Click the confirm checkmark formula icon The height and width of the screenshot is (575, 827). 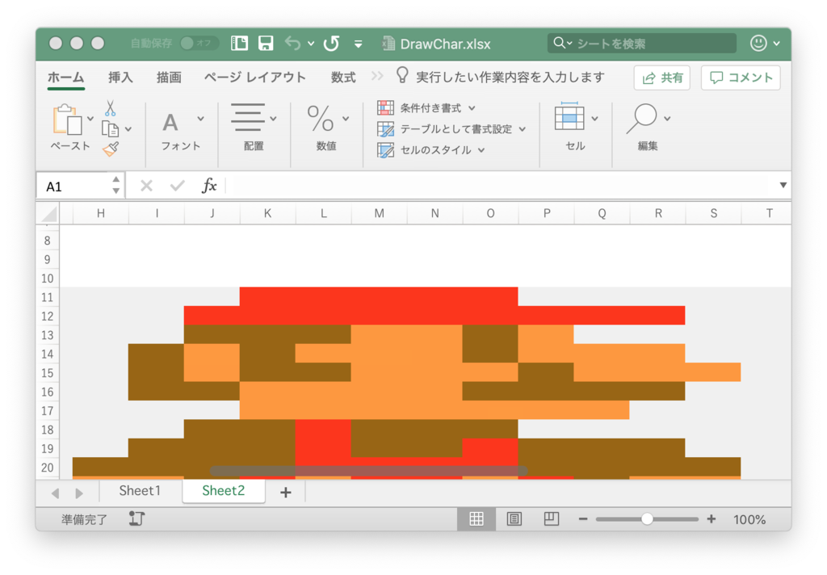[x=177, y=186]
